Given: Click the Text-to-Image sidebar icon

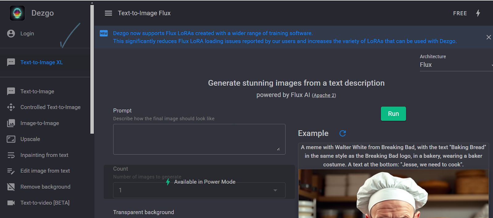Looking at the screenshot, I should pos(11,91).
